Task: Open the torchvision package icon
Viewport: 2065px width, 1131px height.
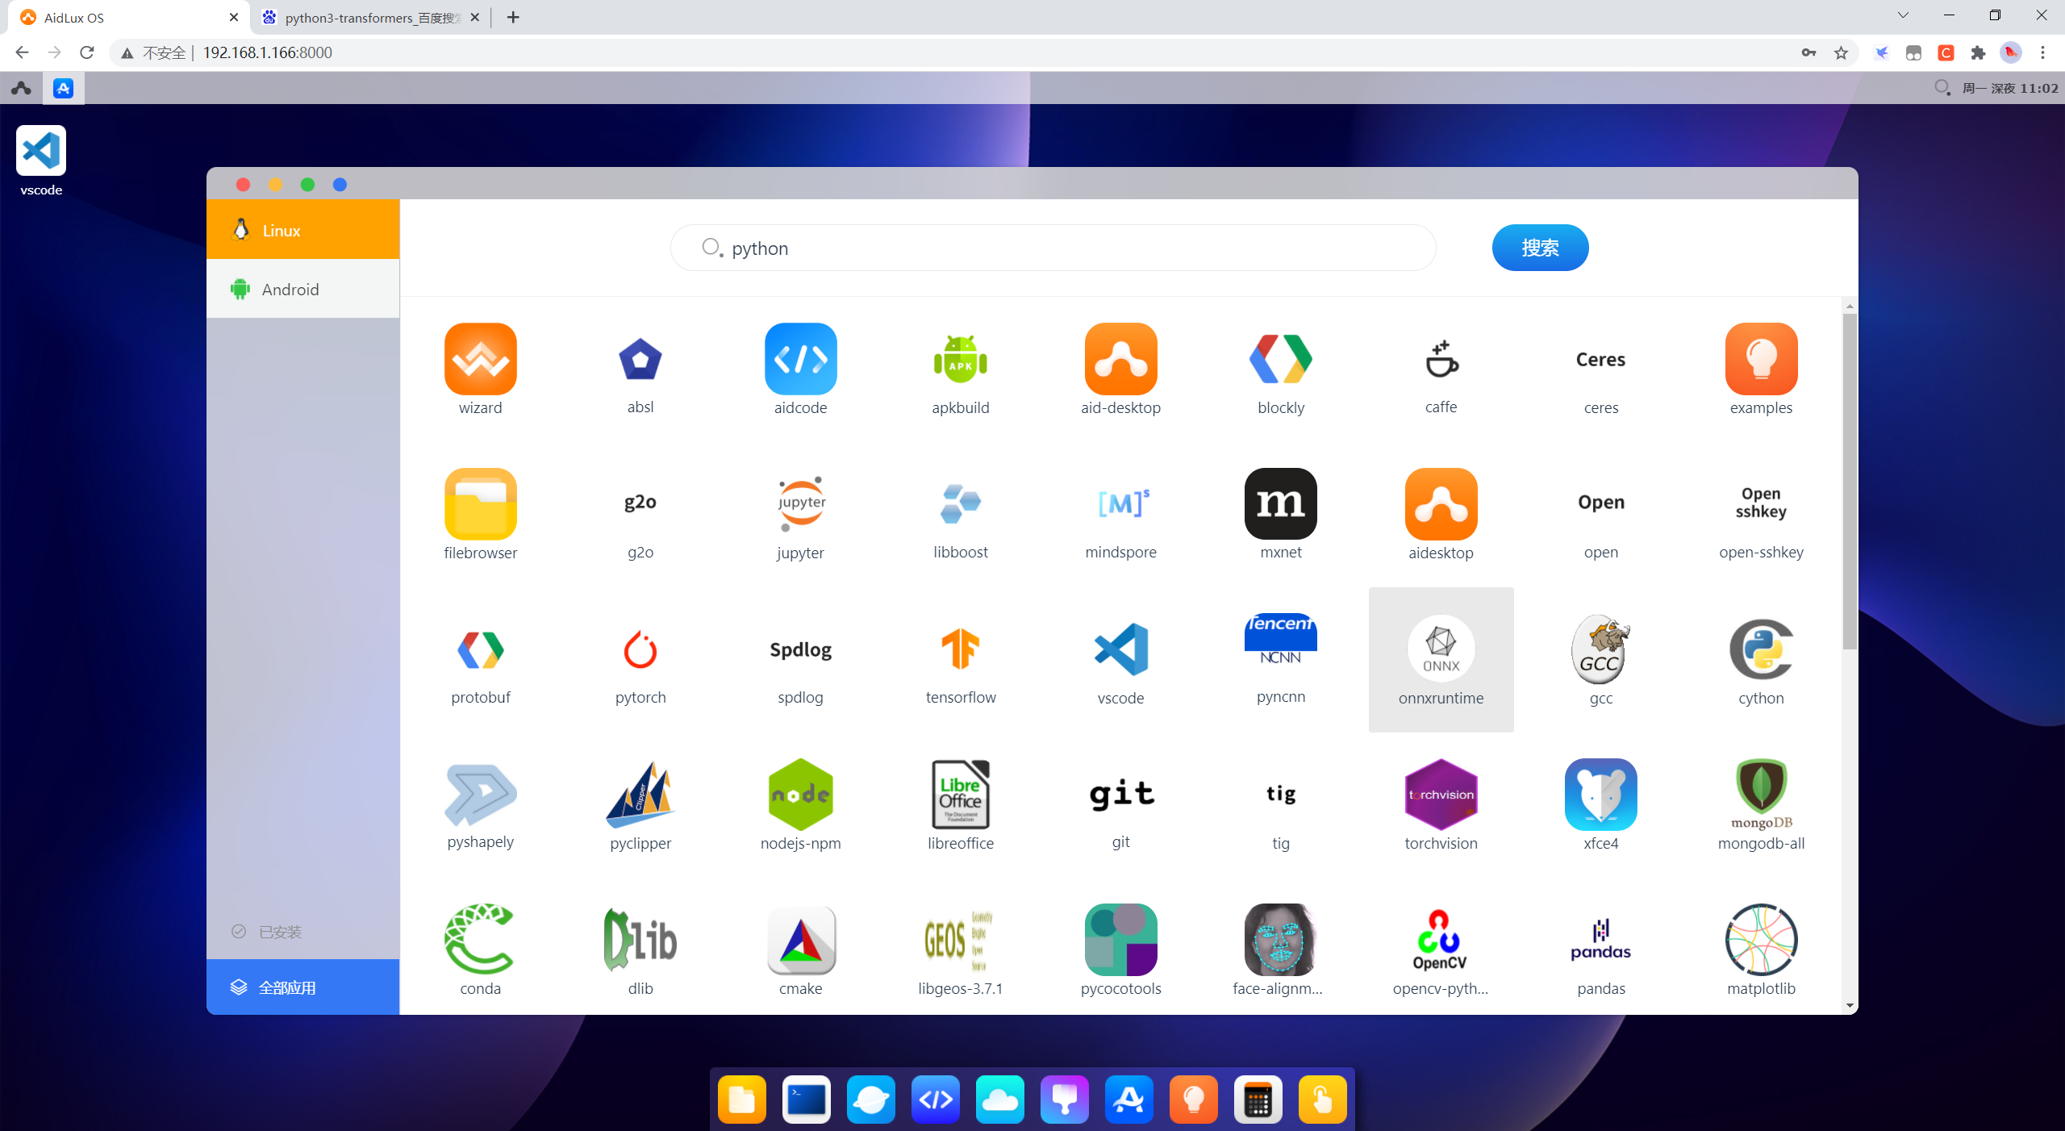Action: (x=1441, y=795)
